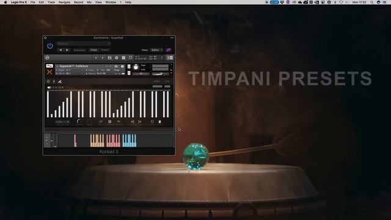391x220 pixels.
Task: Open the View Editor dropdown
Action: tap(157, 50)
